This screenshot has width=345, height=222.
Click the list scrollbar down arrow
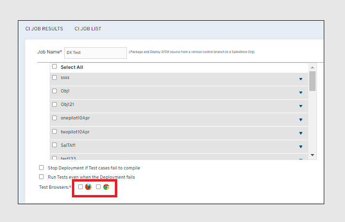[312, 155]
